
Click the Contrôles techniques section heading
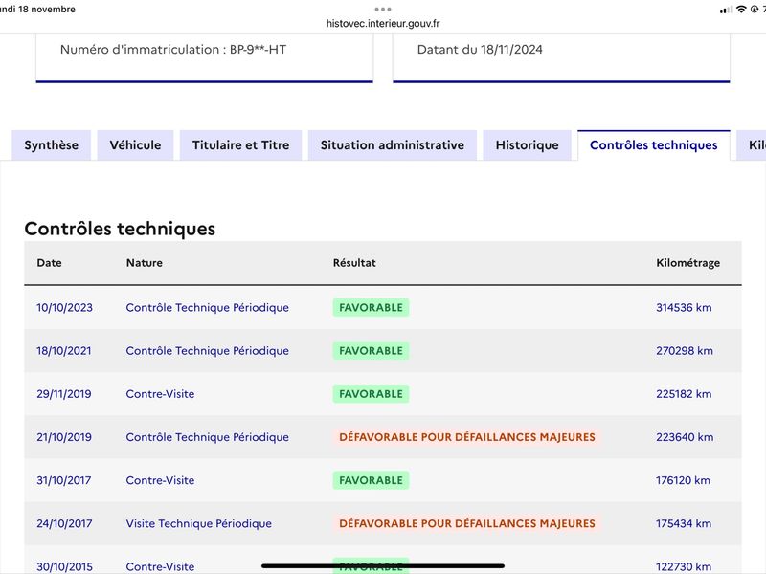120,229
